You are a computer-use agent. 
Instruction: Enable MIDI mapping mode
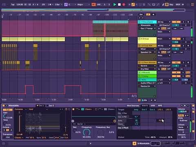[x=178, y=4]
